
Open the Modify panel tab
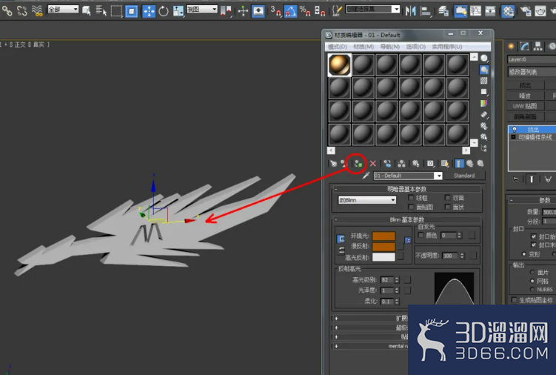click(x=524, y=46)
